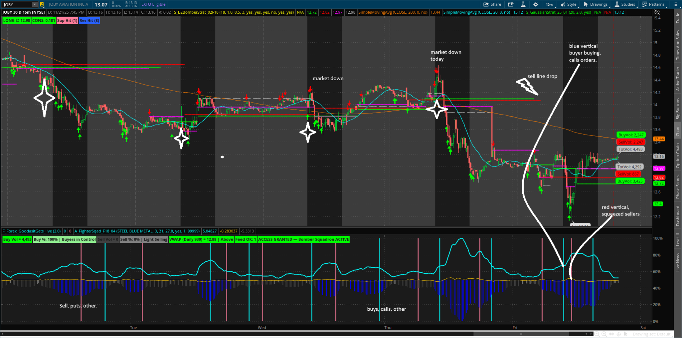Viewport: 682px width, 338px height.
Task: Switch to the Option Chain sidebar tab
Action: pyautogui.click(x=678, y=155)
